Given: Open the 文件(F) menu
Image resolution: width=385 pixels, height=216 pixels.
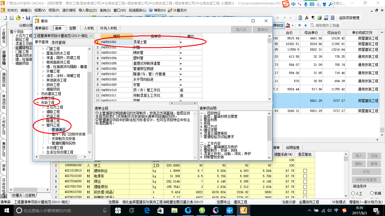Looking at the screenshot, I should click(12, 10).
